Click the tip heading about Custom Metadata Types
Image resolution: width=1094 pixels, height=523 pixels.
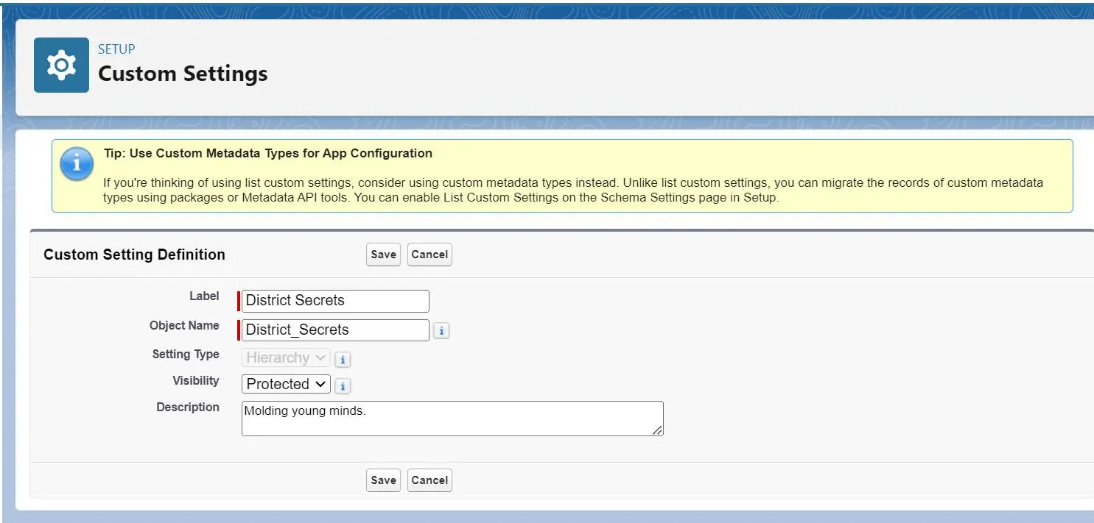coord(267,154)
